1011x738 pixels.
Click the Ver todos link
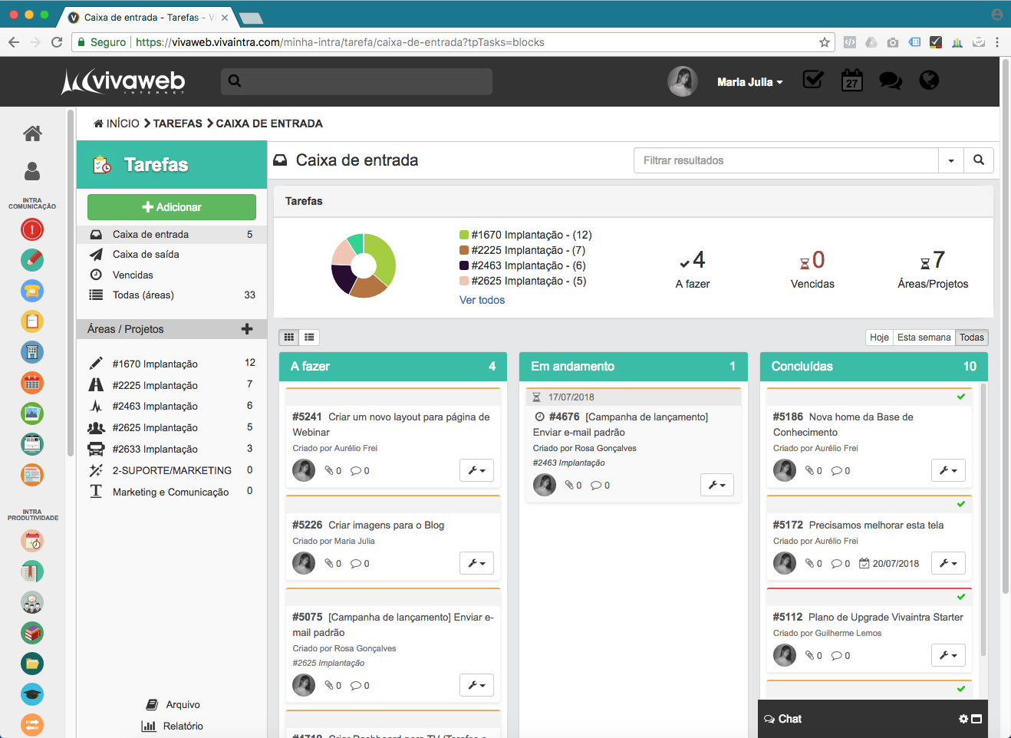(x=482, y=300)
